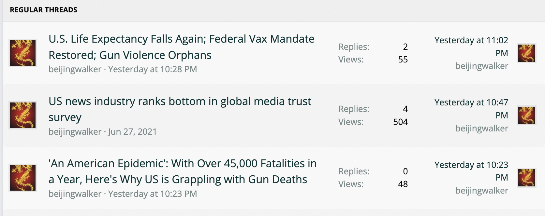The image size is (545, 216).
Task: Jump to latest post Yesterday at 10:47 PM
Action: click(471, 109)
